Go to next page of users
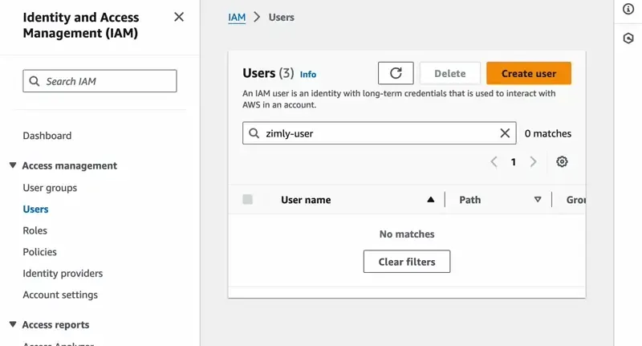This screenshot has height=346, width=642. [533, 161]
